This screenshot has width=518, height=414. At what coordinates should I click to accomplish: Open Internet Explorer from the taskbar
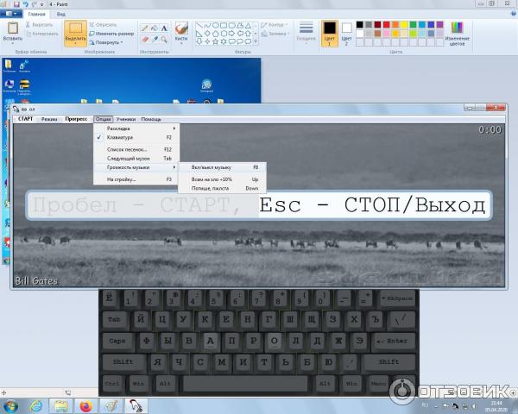coord(36,405)
